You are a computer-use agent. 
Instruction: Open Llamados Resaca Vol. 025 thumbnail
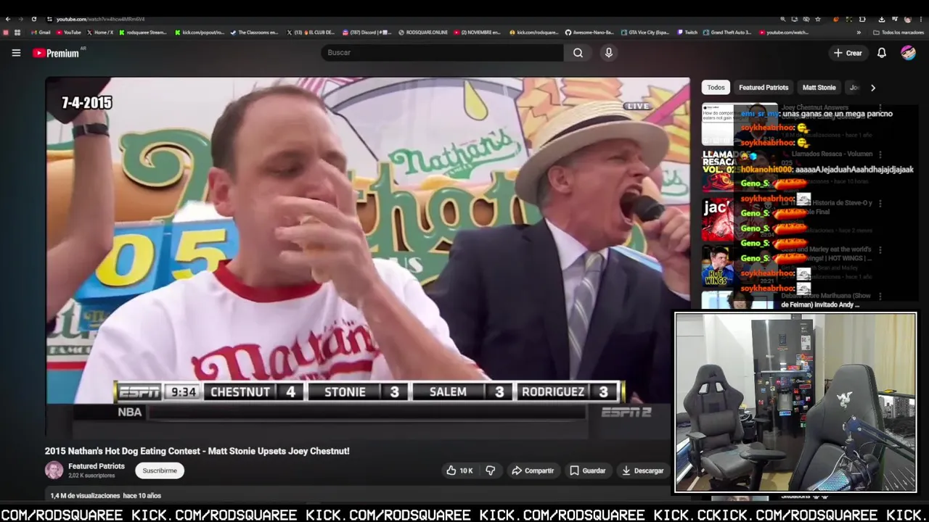click(x=740, y=170)
